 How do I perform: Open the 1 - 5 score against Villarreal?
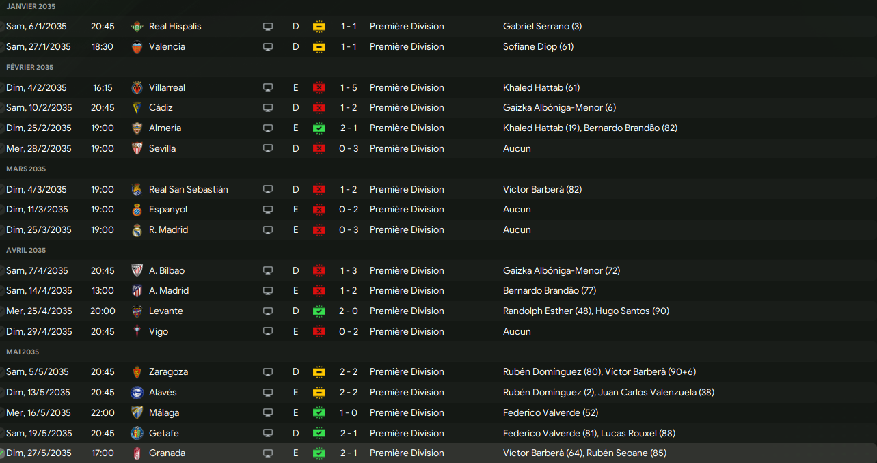pyautogui.click(x=349, y=87)
